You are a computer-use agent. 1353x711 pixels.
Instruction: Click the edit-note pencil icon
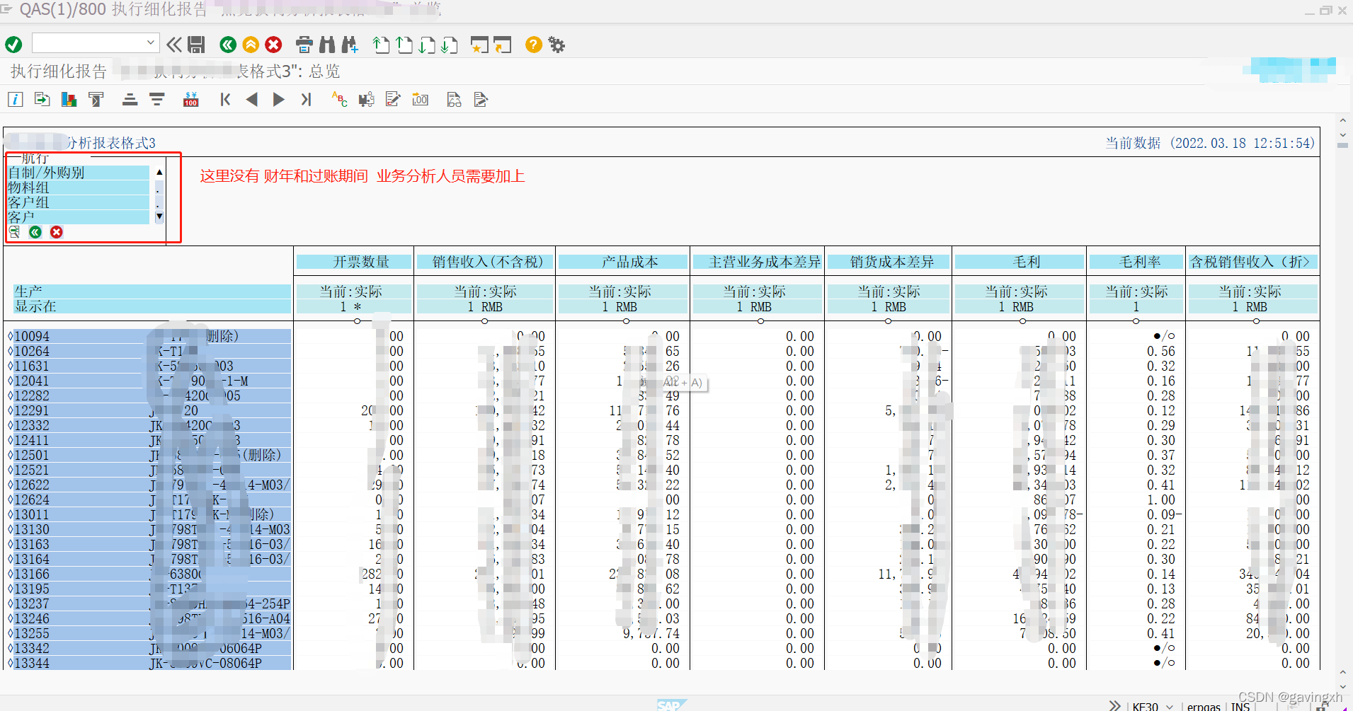393,99
